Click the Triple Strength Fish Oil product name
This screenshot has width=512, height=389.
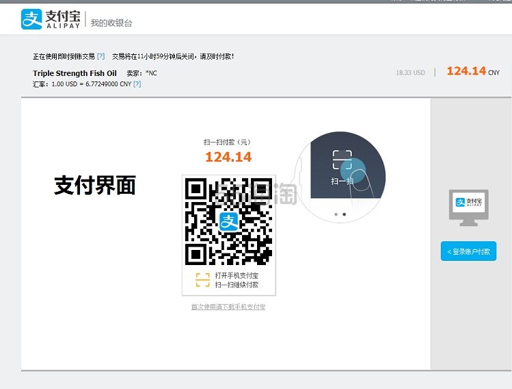[75, 73]
